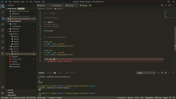The image size is (176, 99).
Task: Run the Python file with the play icon
Action: pyautogui.click(x=166, y=5)
